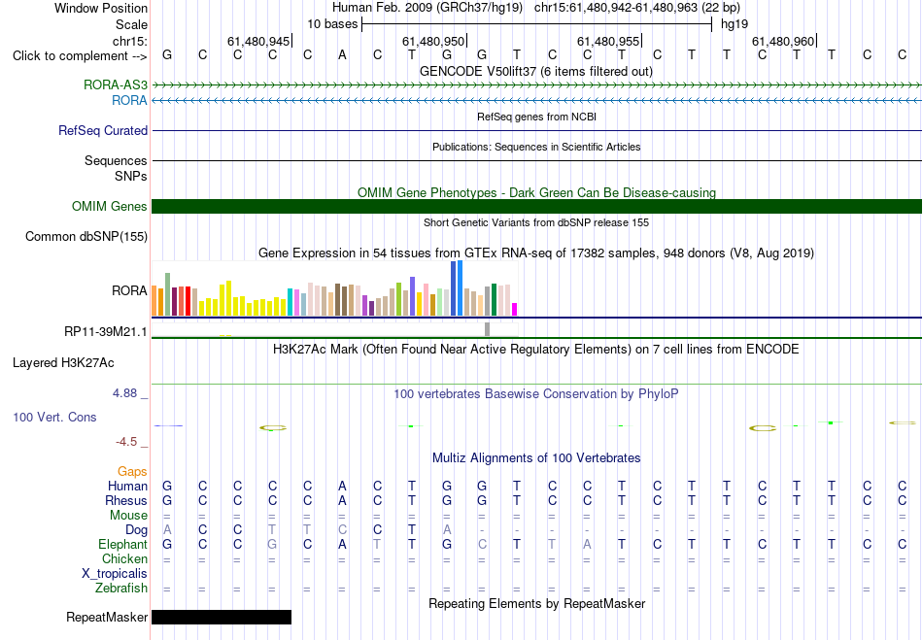Image resolution: width=923 pixels, height=640 pixels.
Task: Click the dark green OMIM Genes bar
Action: tap(536, 207)
